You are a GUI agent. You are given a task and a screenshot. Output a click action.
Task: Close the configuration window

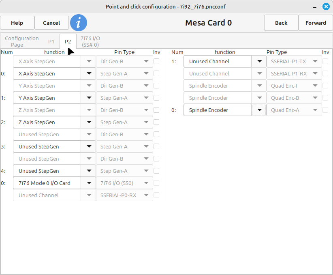(326, 7)
